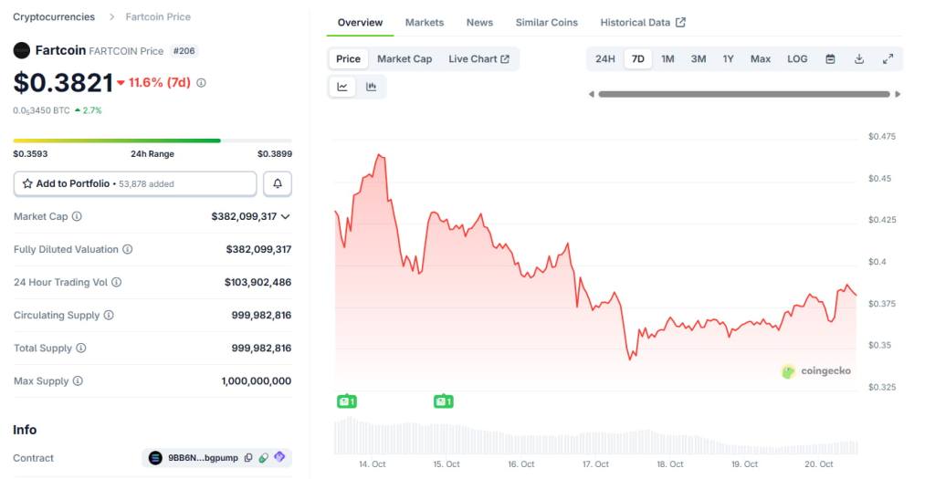
Task: Click the chart range scrollbar handle
Action: 744,94
